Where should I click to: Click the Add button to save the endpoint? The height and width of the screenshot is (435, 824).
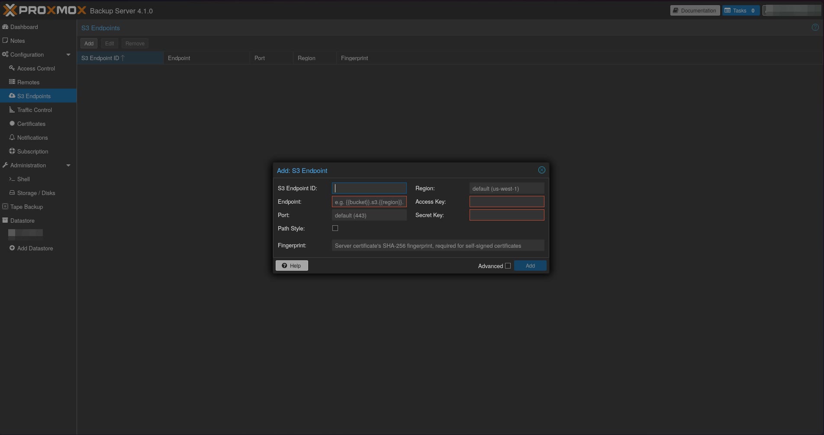[530, 265]
